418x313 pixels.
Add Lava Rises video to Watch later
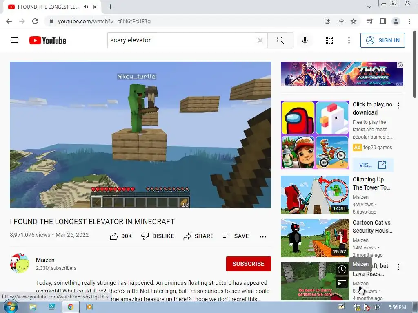[x=342, y=269]
